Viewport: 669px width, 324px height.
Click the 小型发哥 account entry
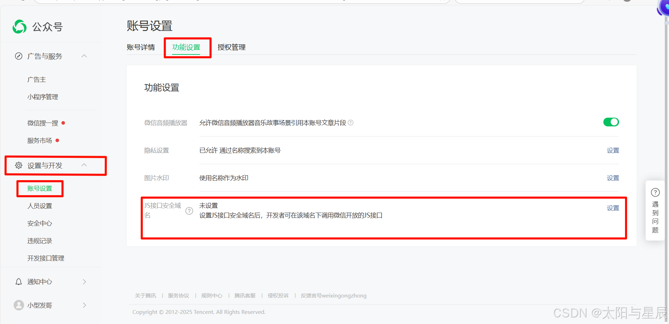click(x=51, y=305)
